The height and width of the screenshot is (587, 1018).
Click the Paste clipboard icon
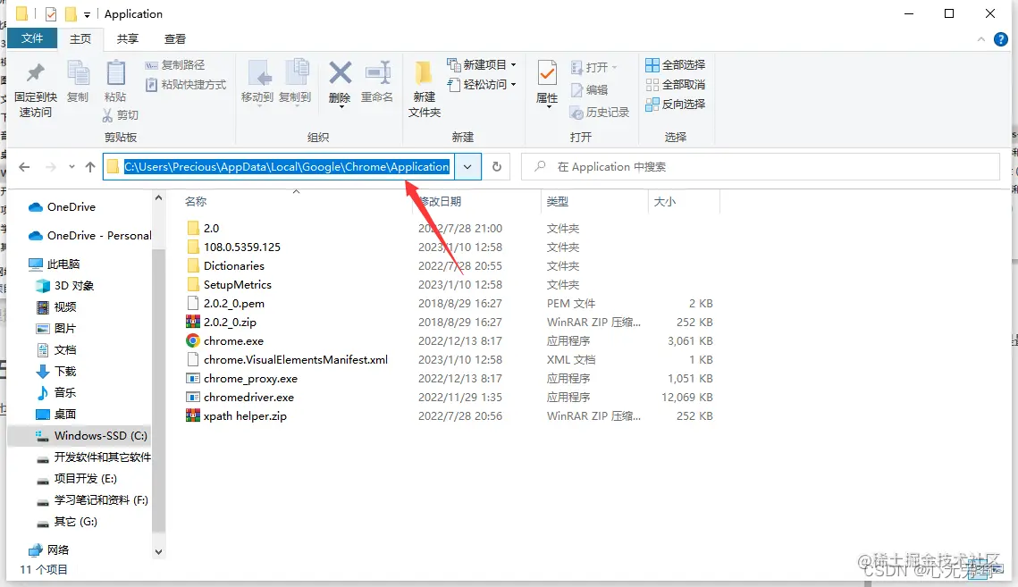click(x=115, y=72)
